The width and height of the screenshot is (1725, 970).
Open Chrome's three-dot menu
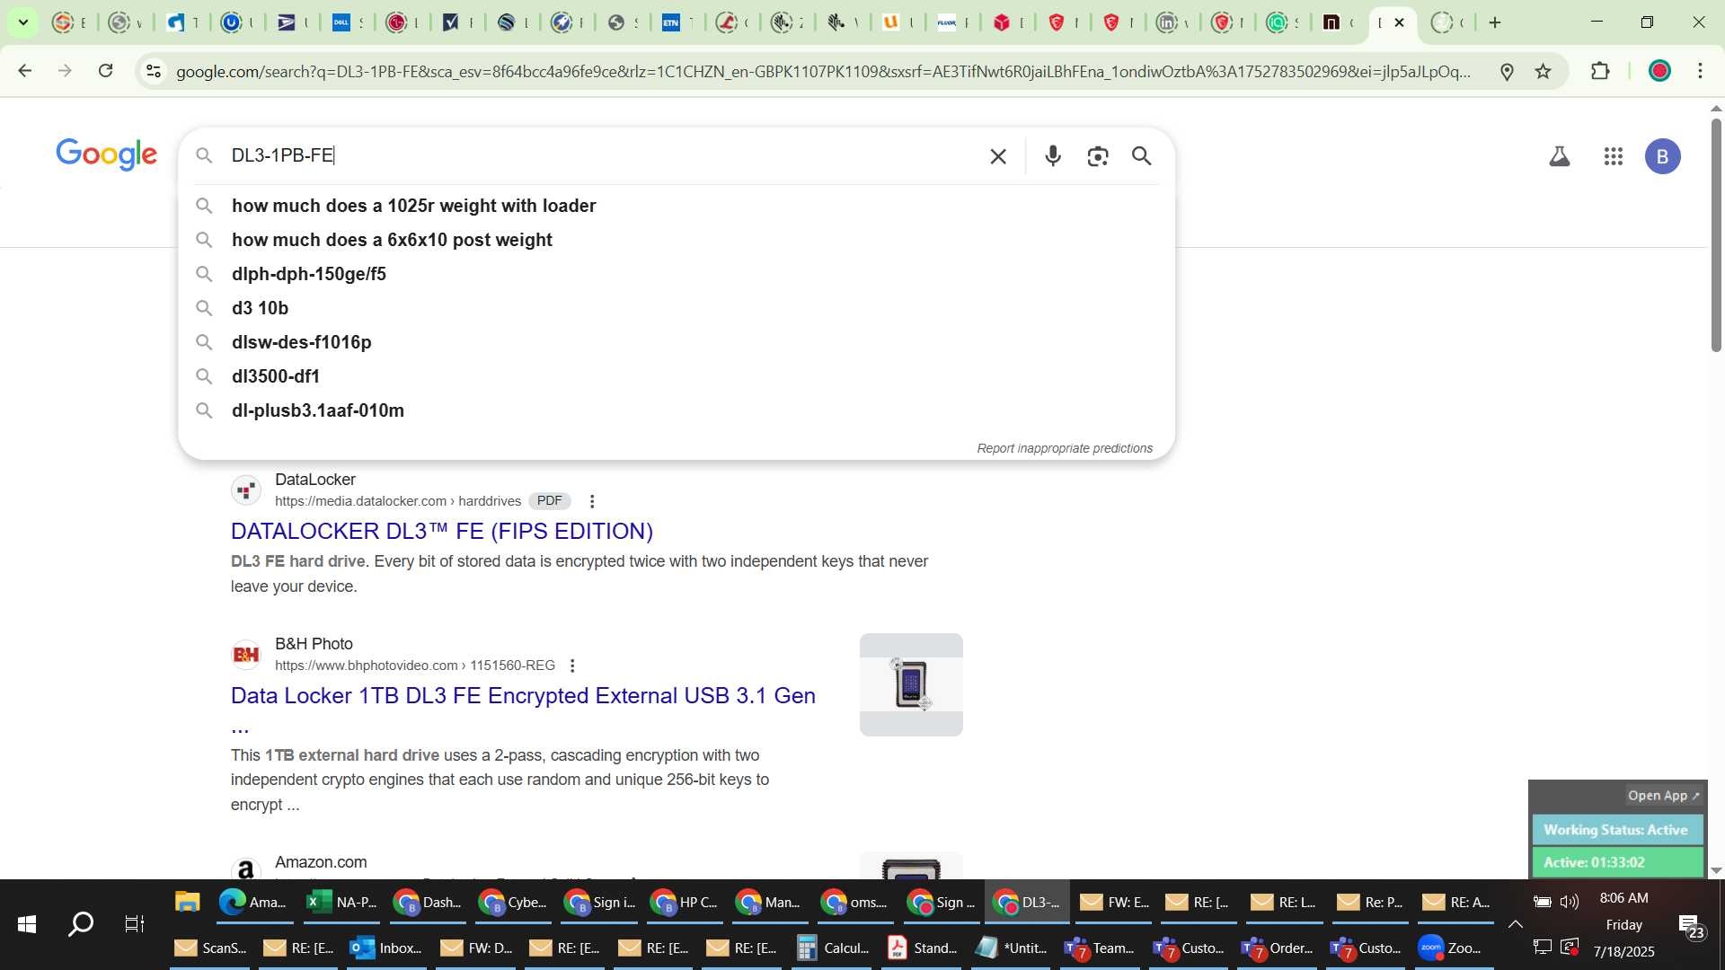(x=1700, y=71)
